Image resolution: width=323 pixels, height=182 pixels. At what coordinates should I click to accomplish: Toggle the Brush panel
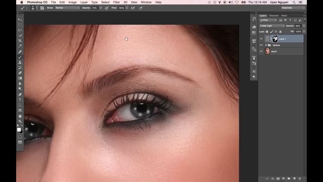pos(42,8)
